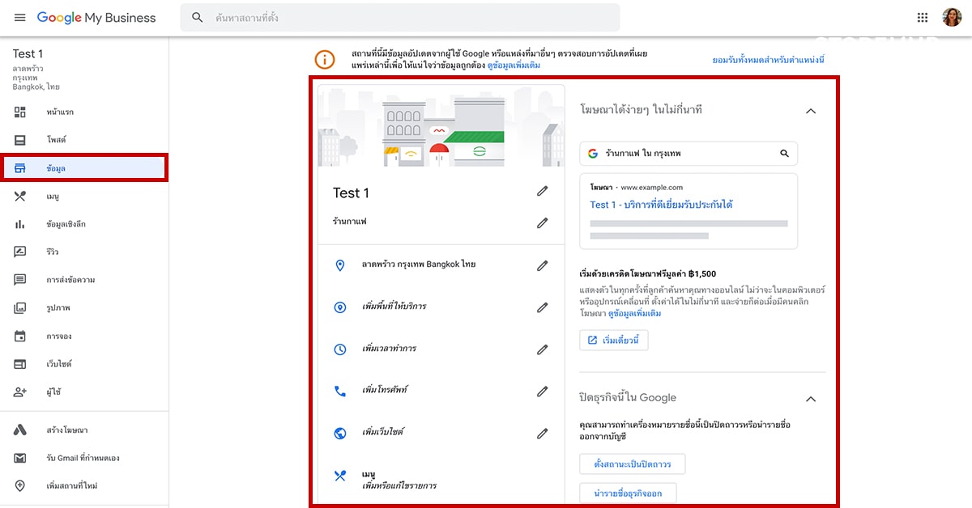972x508 pixels.
Task: Click the clock hours icon
Action: (340, 349)
